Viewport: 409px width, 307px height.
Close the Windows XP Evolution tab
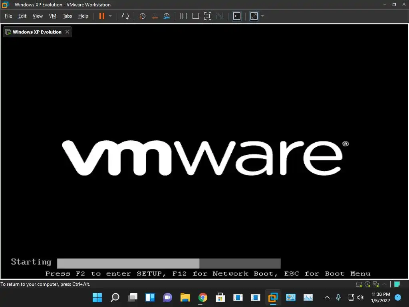67,32
